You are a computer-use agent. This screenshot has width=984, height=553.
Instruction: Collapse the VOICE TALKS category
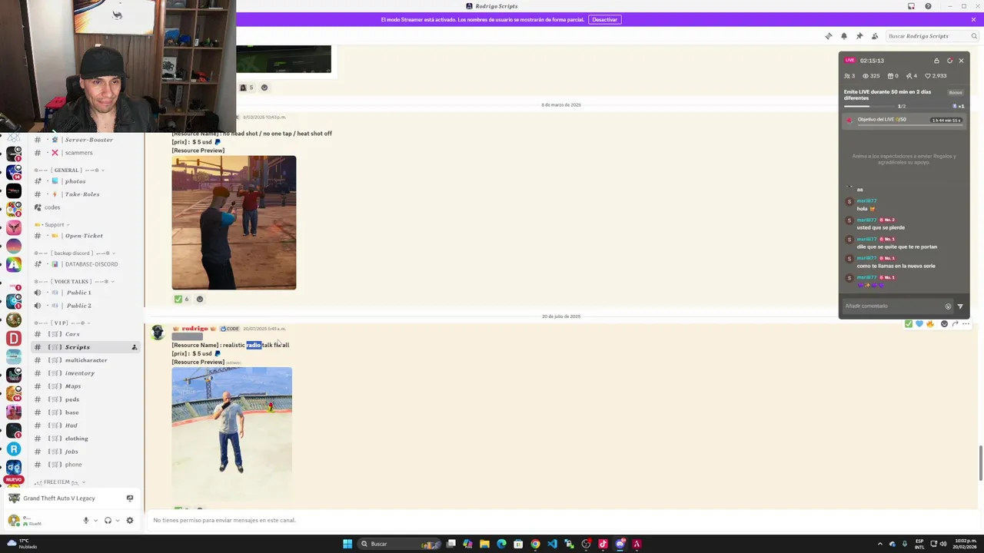coord(74,281)
